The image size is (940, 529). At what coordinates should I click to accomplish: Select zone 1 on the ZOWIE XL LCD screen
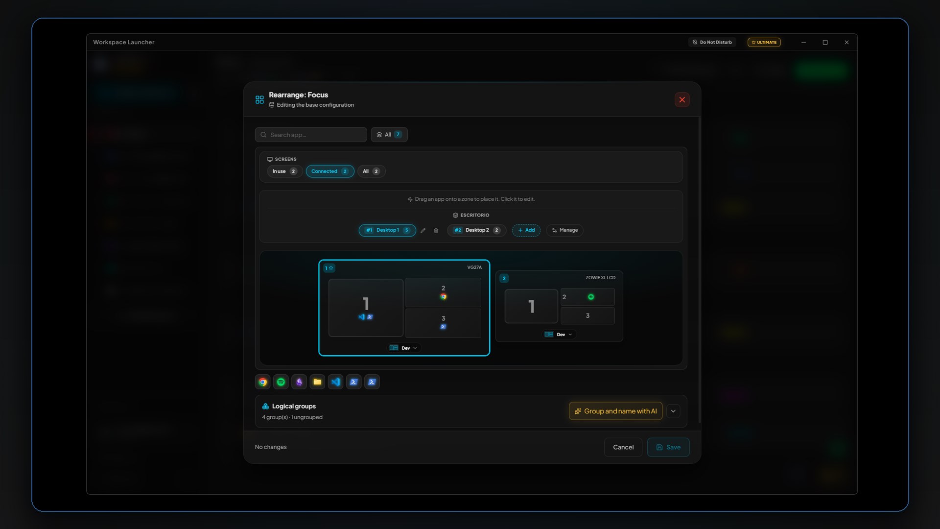(531, 306)
